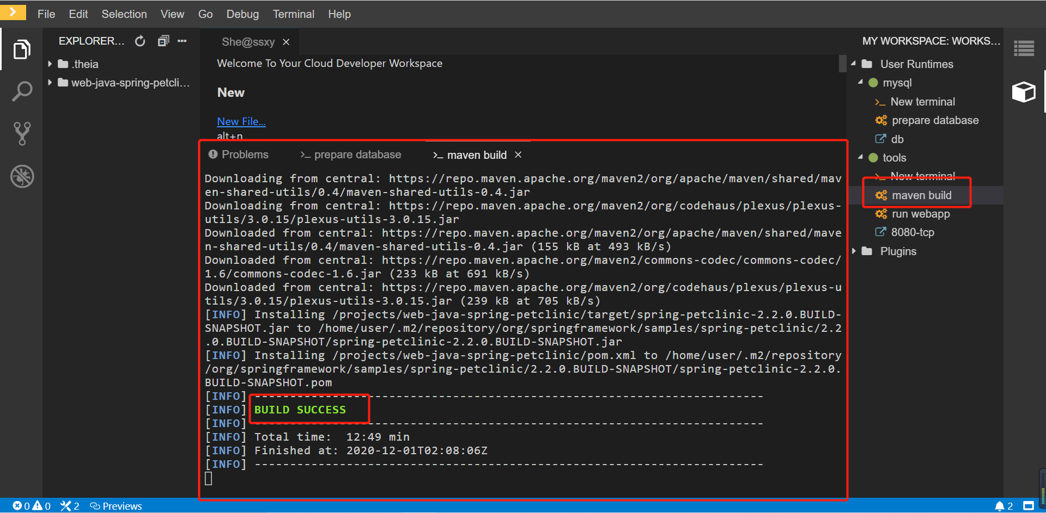
Task: Click the run webapp gears icon
Action: [881, 214]
